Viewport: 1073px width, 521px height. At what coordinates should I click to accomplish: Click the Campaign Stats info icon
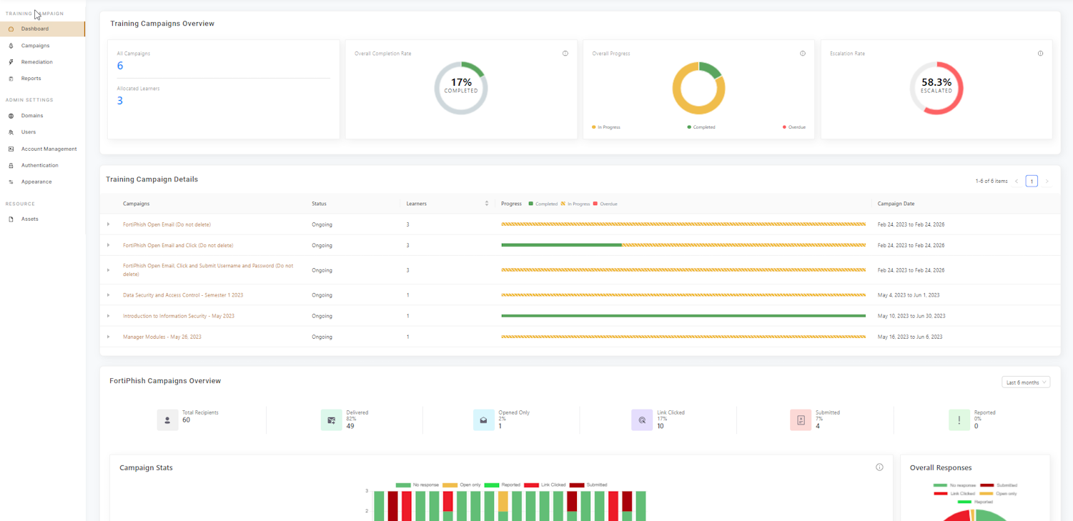pos(879,467)
